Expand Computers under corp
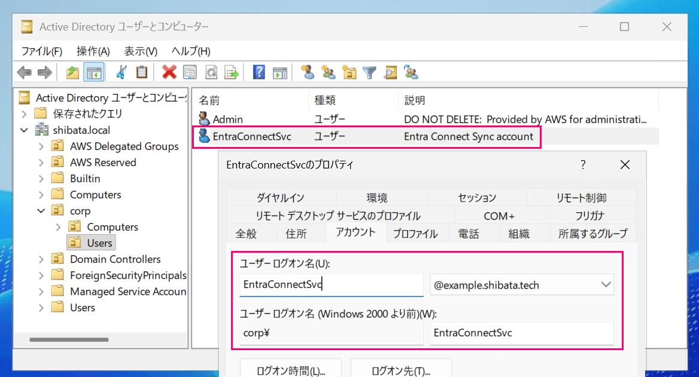 (x=58, y=227)
